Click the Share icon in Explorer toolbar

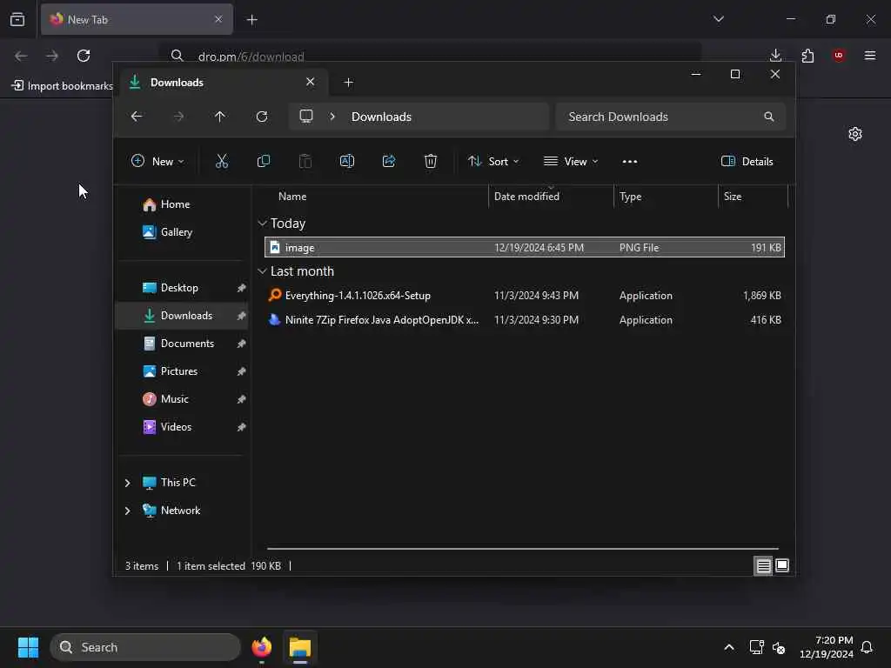tap(389, 161)
